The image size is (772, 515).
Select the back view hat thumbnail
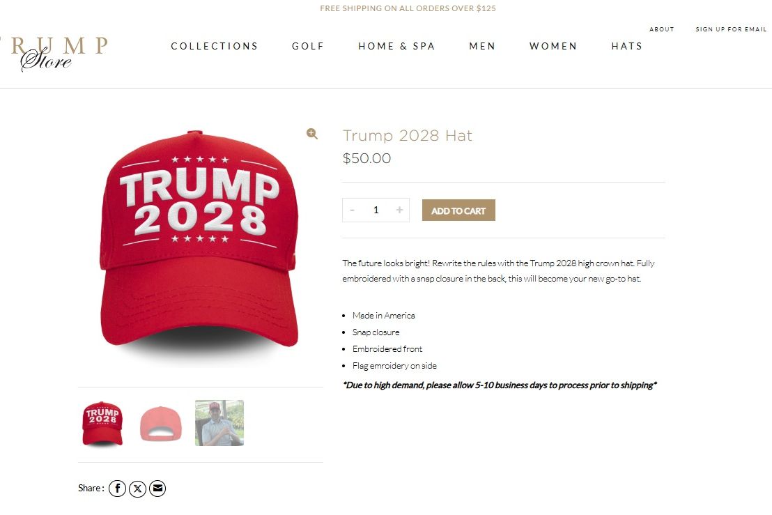(160, 424)
